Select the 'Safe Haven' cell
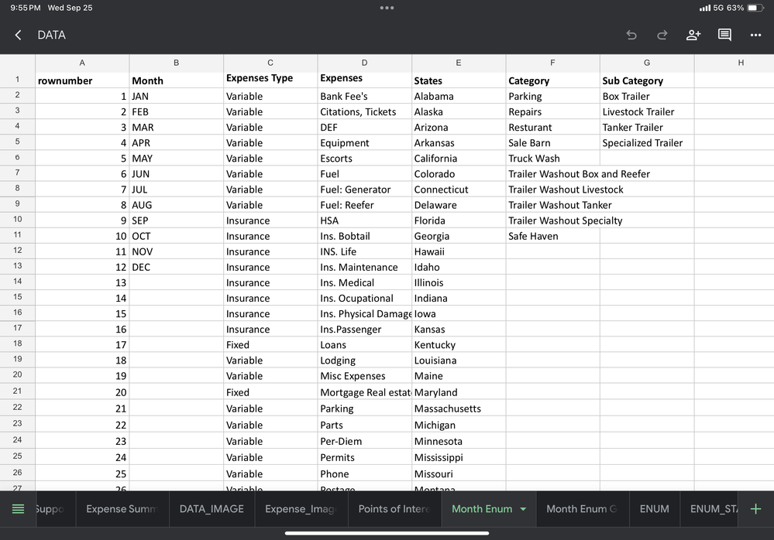This screenshot has height=540, width=774. pos(552,236)
